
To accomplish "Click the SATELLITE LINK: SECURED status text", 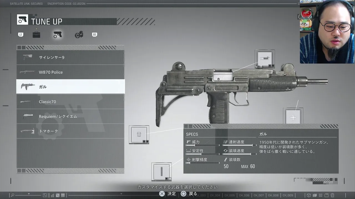I will [x=26, y=4].
